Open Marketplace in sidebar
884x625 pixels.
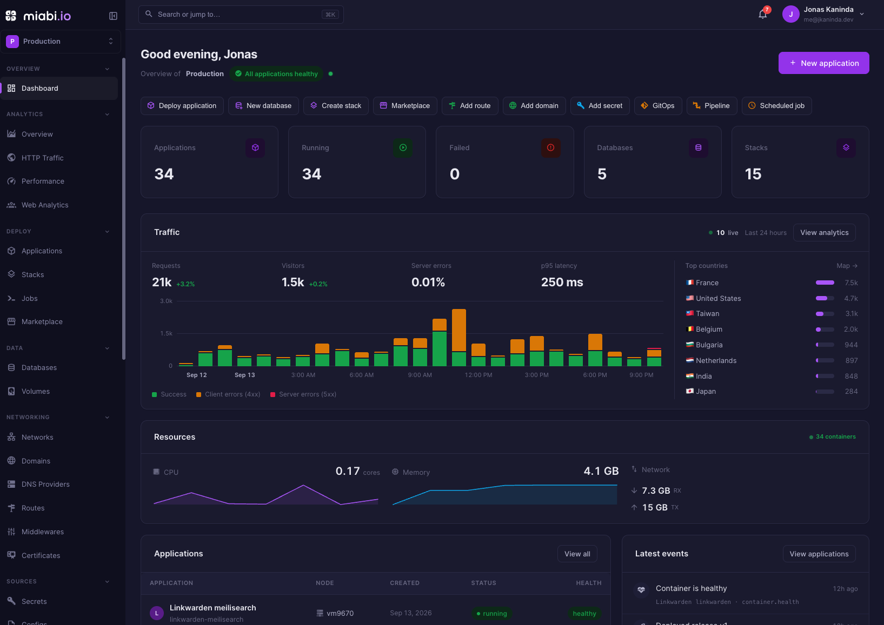(59, 322)
